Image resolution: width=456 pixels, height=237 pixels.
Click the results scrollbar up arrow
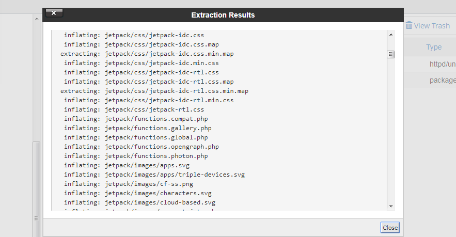[391, 35]
